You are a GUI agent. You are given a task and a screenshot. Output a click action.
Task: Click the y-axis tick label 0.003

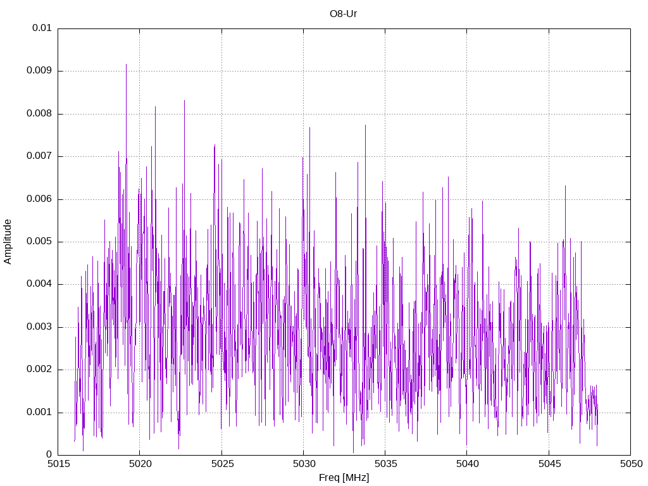[39, 327]
